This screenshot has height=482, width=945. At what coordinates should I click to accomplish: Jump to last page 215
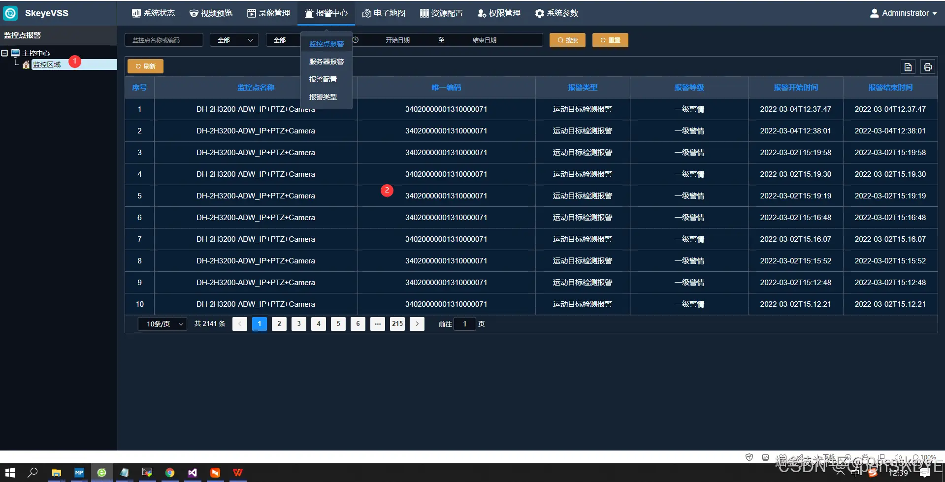[x=397, y=324]
